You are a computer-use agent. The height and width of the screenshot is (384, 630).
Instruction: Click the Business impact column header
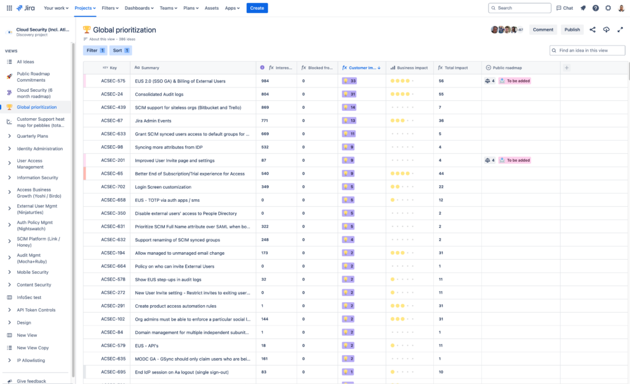409,68
